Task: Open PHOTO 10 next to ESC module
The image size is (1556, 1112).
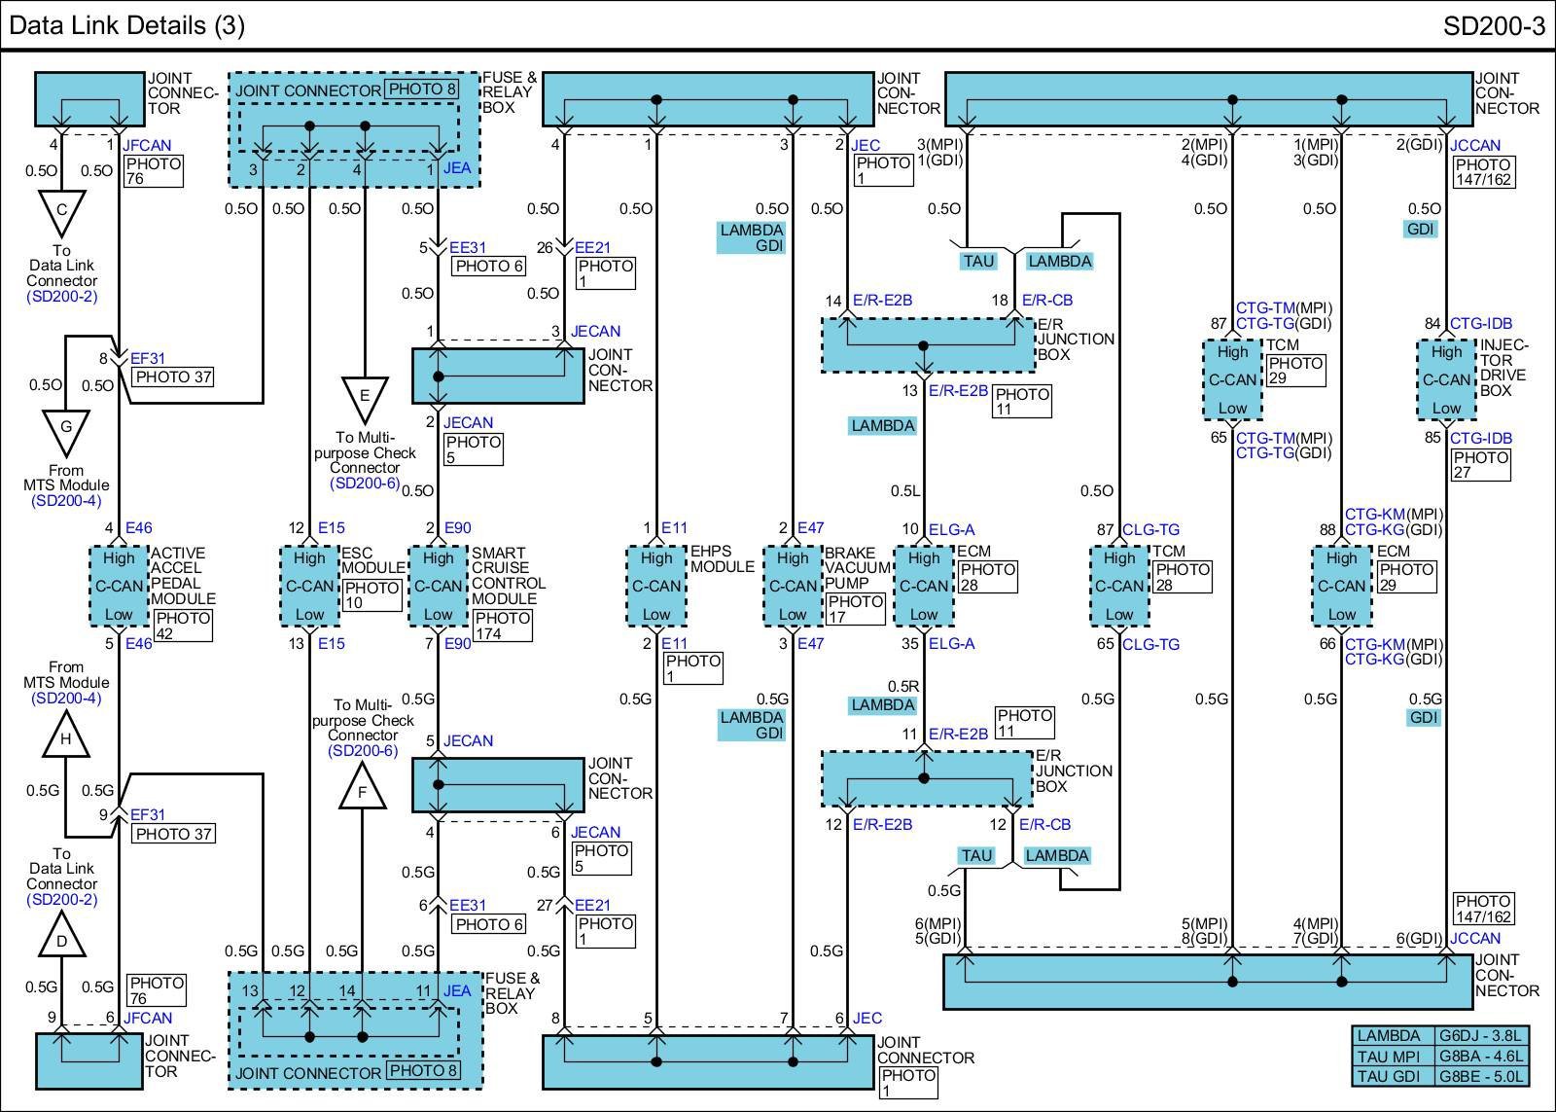Action: pyautogui.click(x=372, y=595)
